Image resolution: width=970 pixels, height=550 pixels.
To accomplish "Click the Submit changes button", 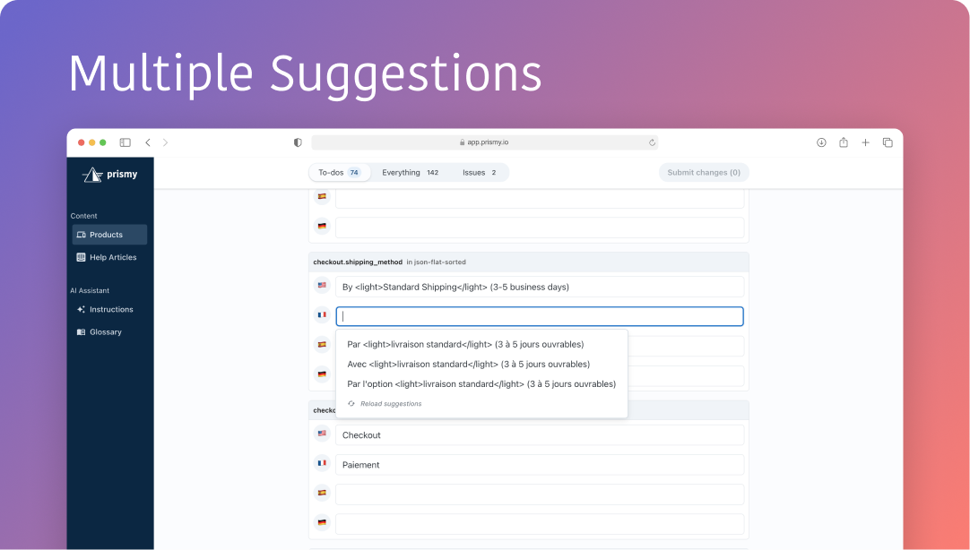I will tap(704, 172).
